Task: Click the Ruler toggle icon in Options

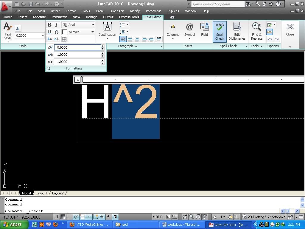Action: [x=270, y=32]
